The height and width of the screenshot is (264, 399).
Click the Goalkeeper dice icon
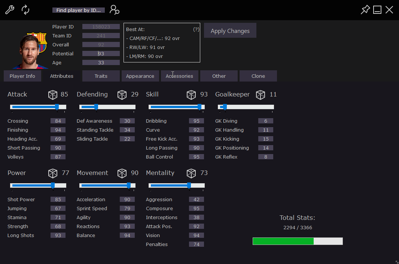[x=261, y=95]
